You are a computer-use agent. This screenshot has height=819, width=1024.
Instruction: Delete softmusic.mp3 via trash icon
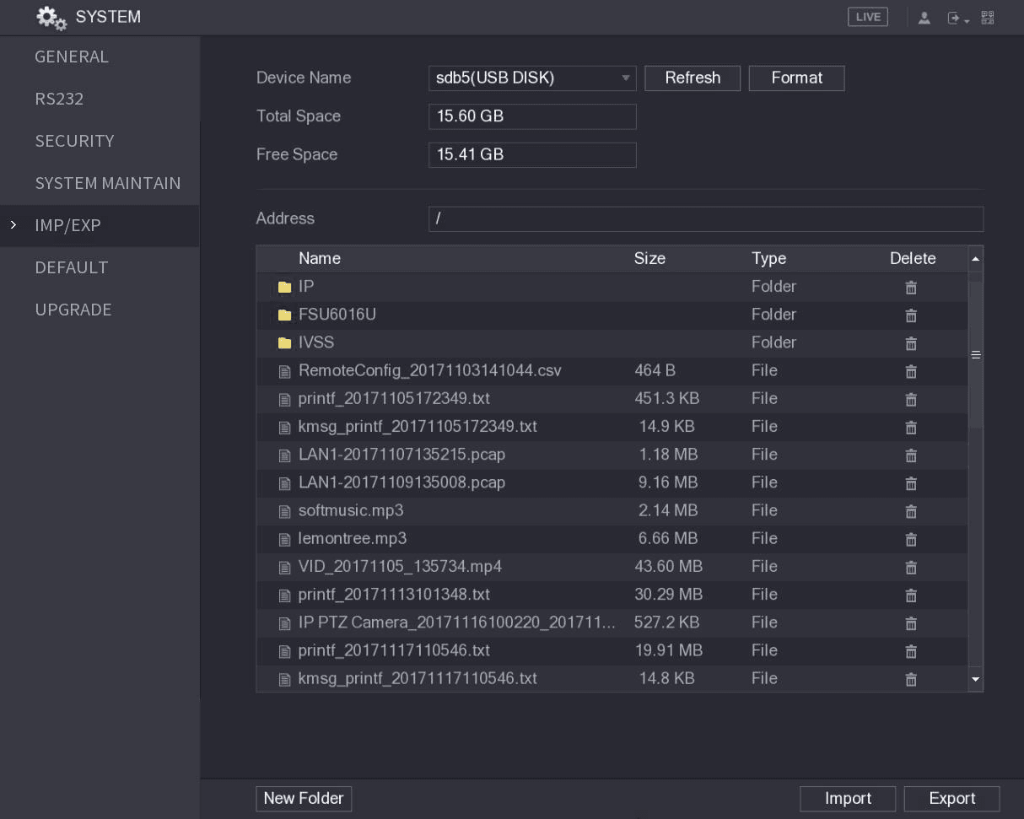(x=911, y=511)
